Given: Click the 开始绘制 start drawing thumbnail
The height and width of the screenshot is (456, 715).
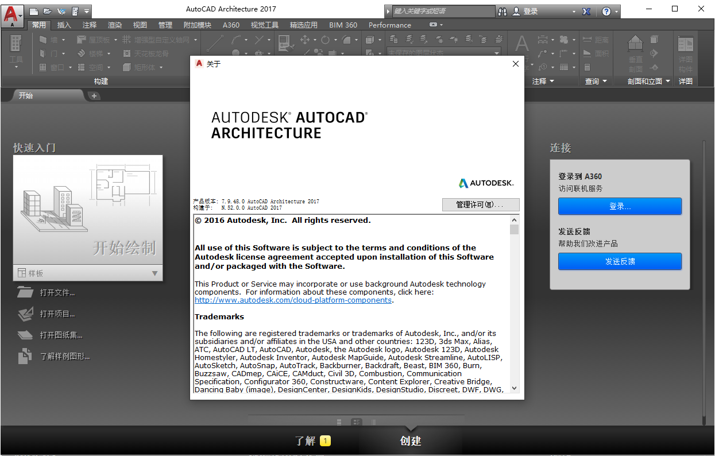Looking at the screenshot, I should click(88, 212).
